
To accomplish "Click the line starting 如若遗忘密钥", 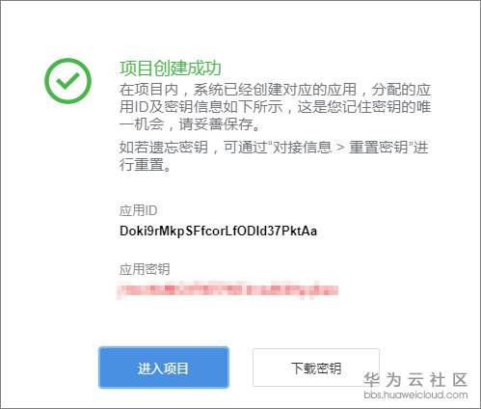I will [x=274, y=148].
